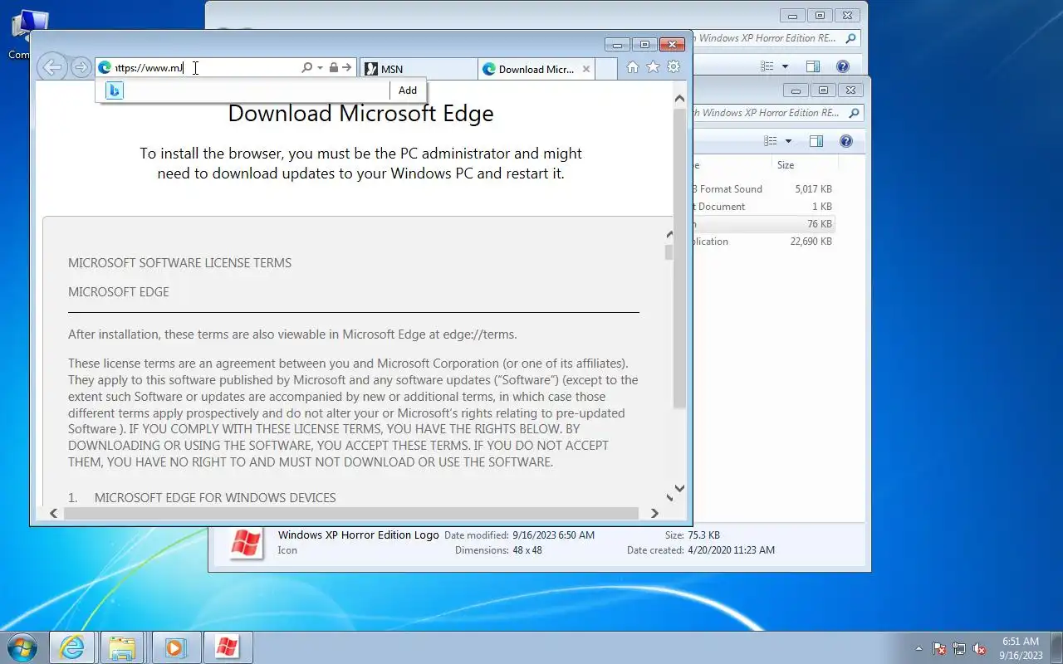Select the 5,017 KB Format Sound file row

pos(764,189)
